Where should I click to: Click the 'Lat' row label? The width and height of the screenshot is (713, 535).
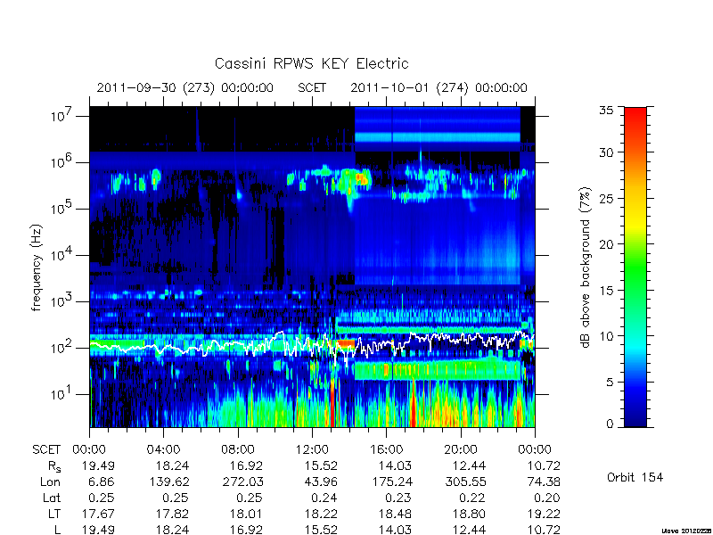(52, 498)
